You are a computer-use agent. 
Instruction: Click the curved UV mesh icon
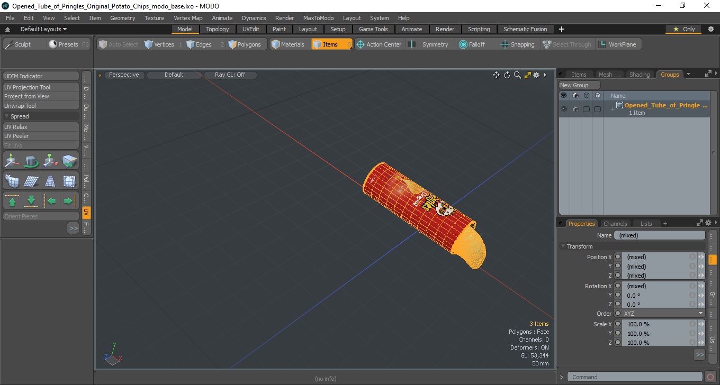(12, 181)
